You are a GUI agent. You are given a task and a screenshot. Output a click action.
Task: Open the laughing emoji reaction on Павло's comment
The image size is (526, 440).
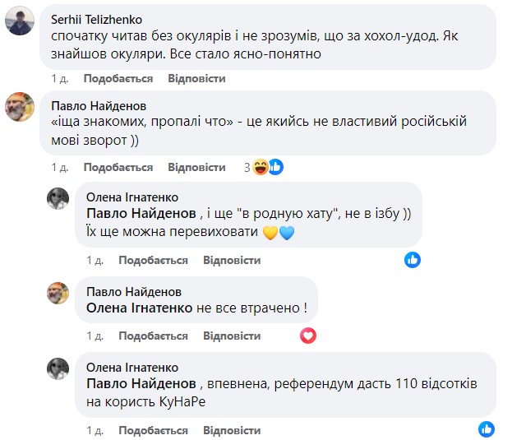261,168
